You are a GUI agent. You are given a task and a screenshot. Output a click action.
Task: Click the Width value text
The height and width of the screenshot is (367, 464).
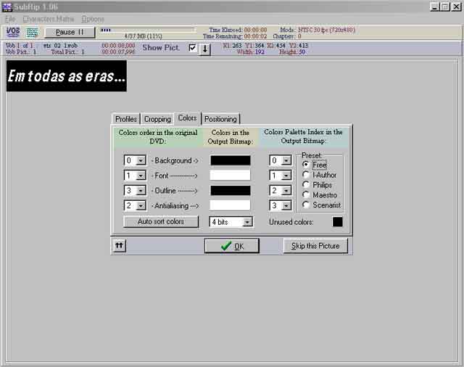(250, 52)
